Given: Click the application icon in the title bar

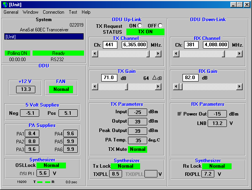Looking at the screenshot, I should point(5,4).
